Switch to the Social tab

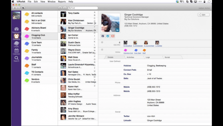[x=167, y=57]
